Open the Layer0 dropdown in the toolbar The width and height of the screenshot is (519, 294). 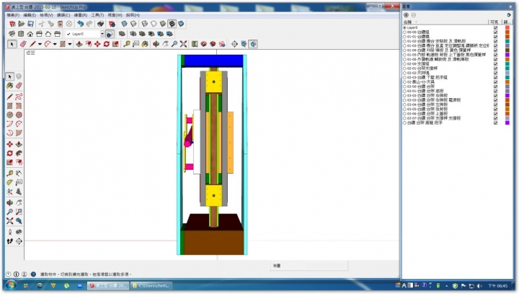(102, 34)
